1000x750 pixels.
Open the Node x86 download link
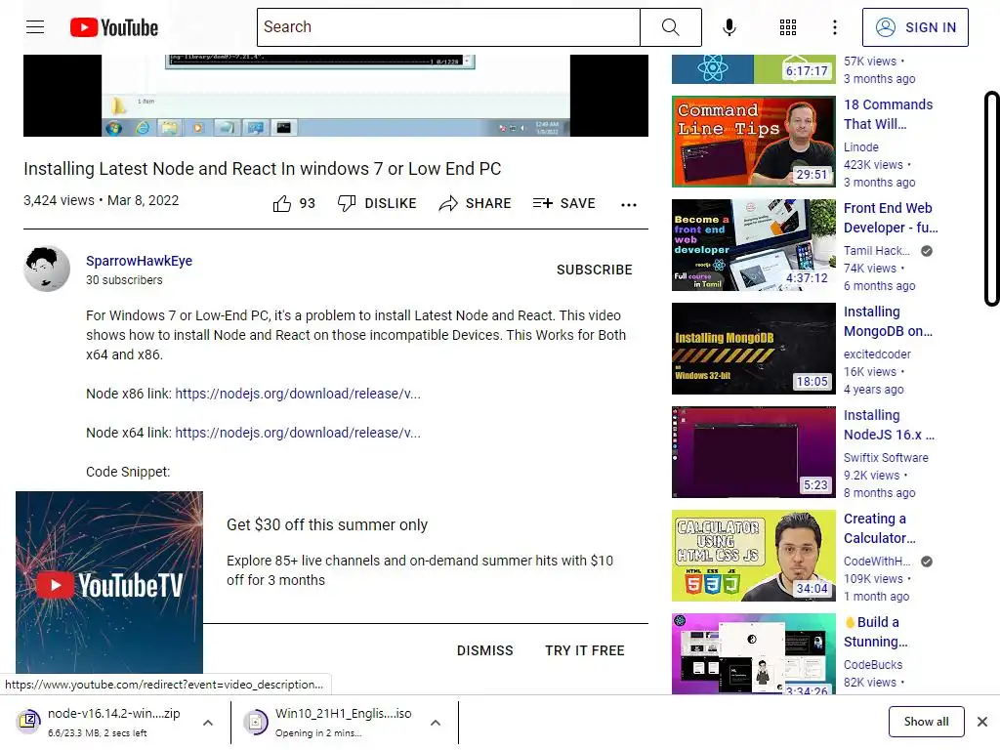point(298,394)
